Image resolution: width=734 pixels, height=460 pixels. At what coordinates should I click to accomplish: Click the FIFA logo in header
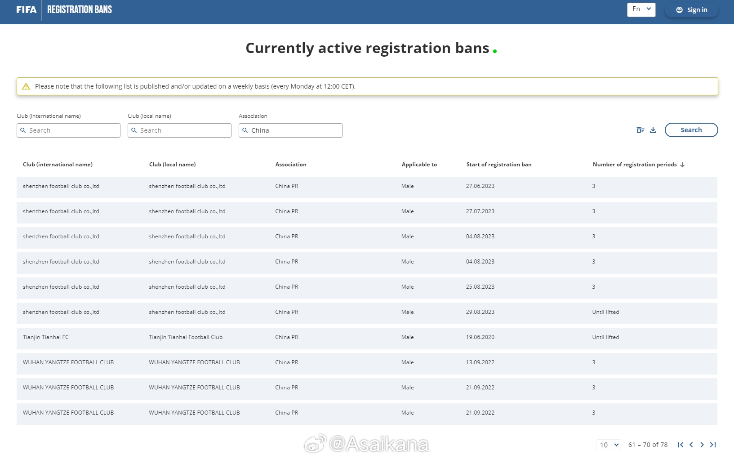click(x=26, y=10)
